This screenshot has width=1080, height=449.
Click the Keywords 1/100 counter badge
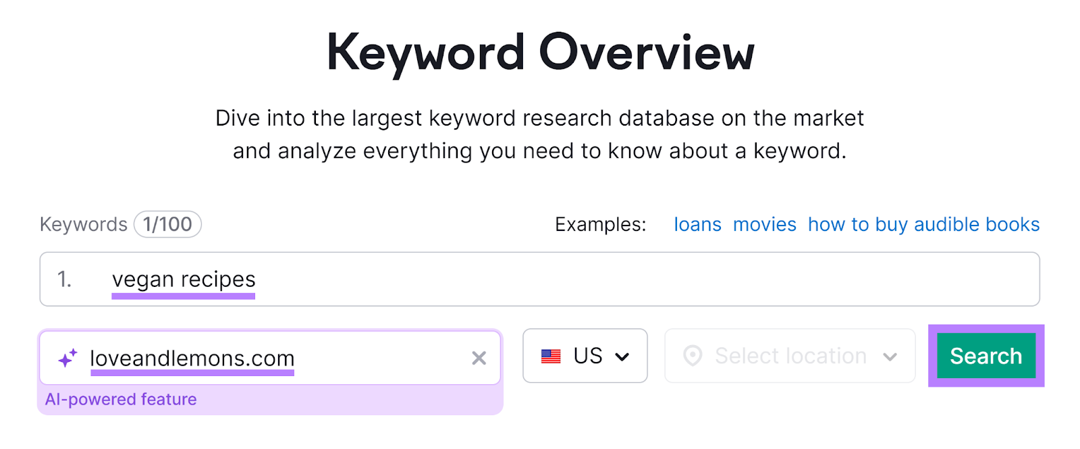point(167,224)
